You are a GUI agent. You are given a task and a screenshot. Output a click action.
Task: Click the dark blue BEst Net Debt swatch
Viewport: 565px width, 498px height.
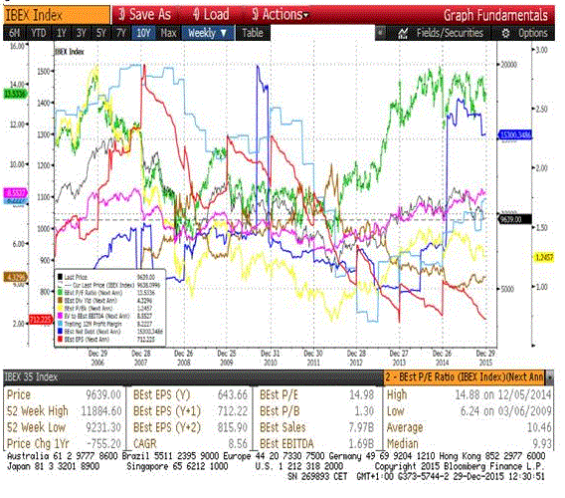(60, 332)
